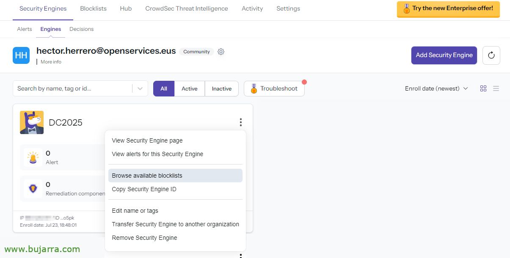Open DC2025 engine three-dot menu
The image size is (510, 258).
coord(241,122)
